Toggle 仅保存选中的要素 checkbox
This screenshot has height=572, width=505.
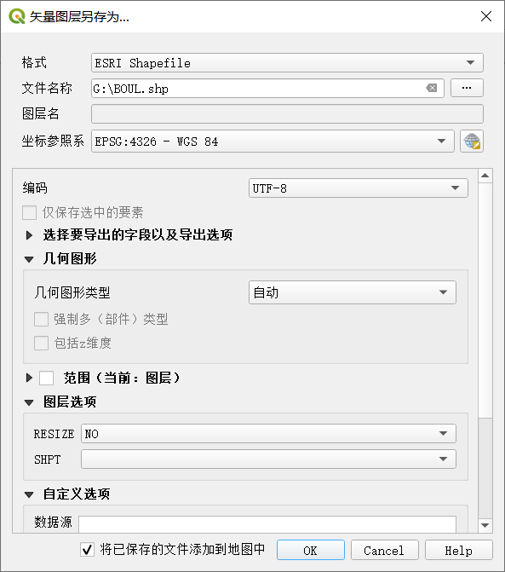point(30,212)
